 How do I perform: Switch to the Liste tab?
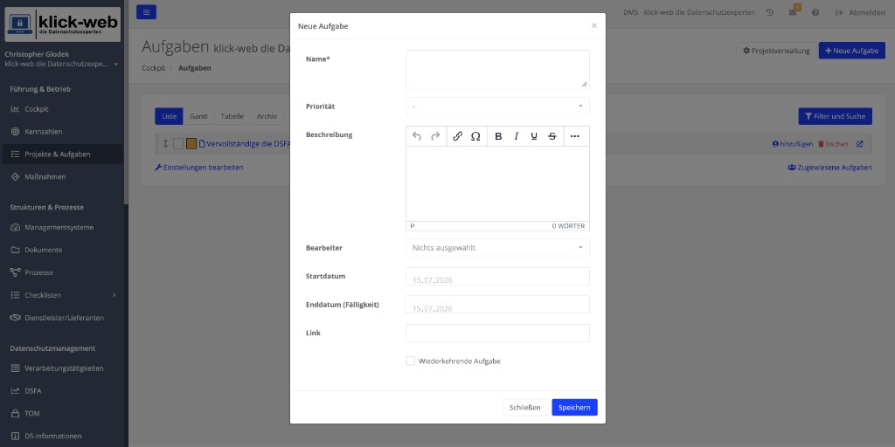pos(169,116)
